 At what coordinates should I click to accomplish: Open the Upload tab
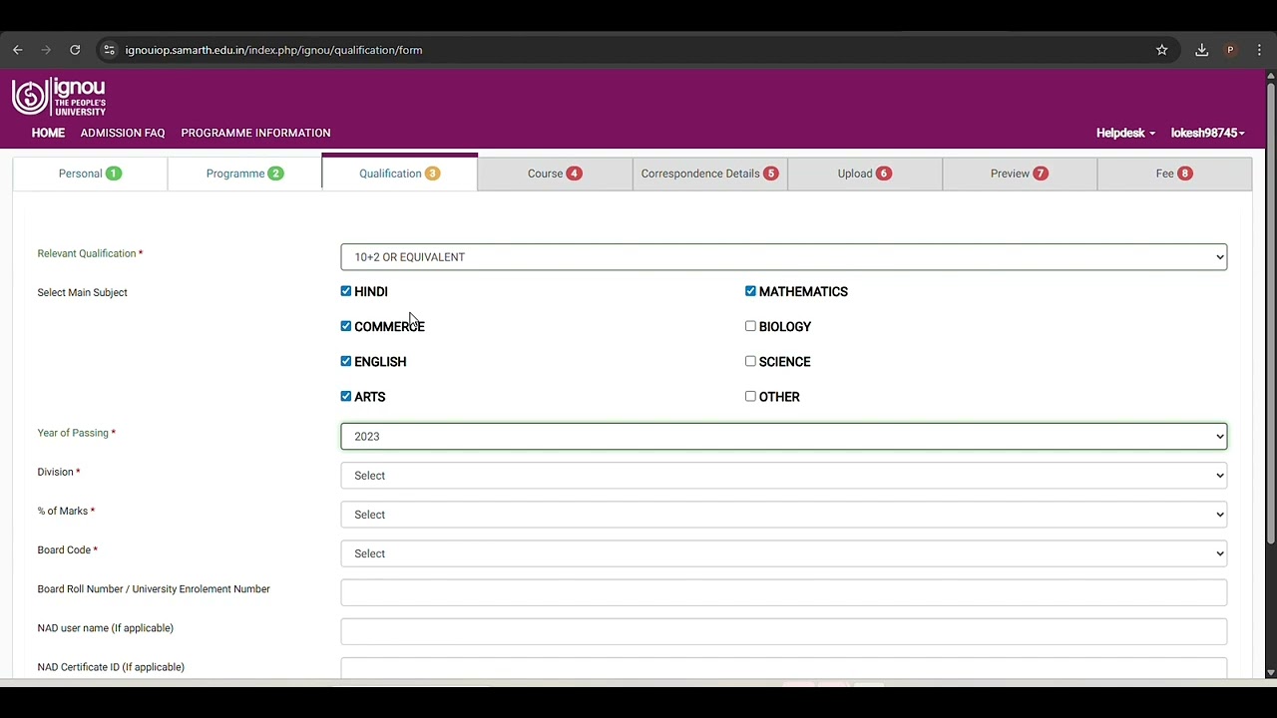point(864,174)
